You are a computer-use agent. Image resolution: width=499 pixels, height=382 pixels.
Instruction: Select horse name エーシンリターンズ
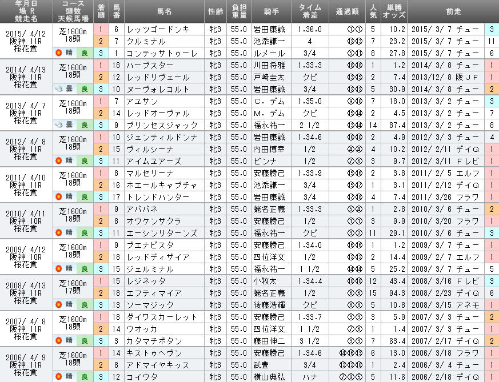[162, 233]
